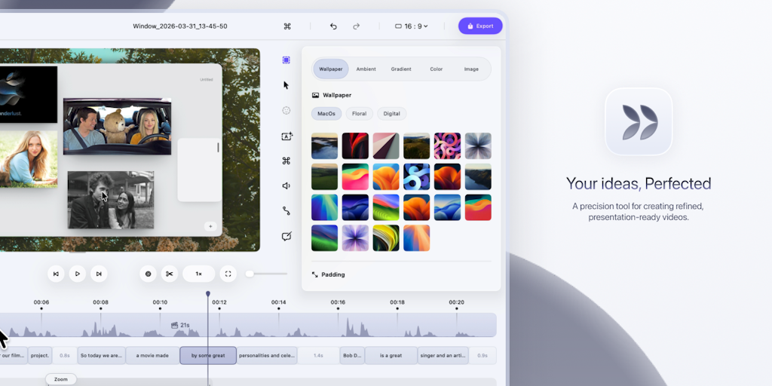Viewport: 772px width, 386px height.
Task: Select the 21s clip on waveform track
Action: tap(180, 326)
